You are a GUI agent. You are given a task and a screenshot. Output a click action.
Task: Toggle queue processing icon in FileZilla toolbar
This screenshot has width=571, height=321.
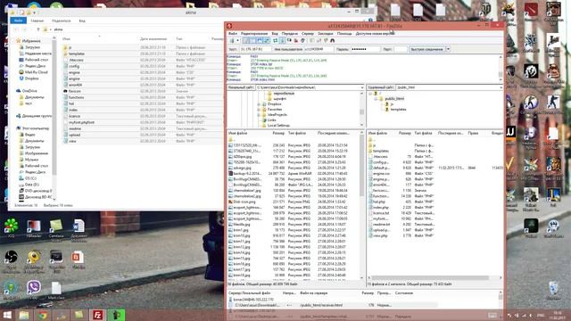282,40
